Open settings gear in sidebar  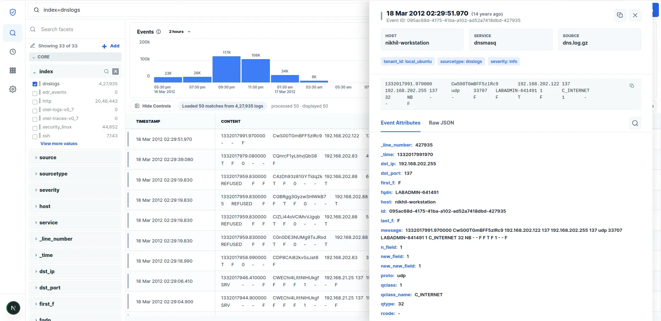(13, 89)
